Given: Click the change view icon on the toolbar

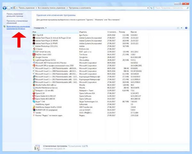Looking at the screenshot, I should [178, 28].
